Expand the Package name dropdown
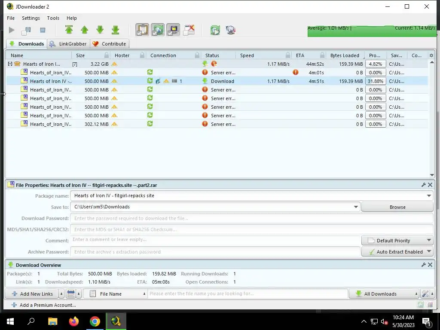The width and height of the screenshot is (440, 330). 429,196
